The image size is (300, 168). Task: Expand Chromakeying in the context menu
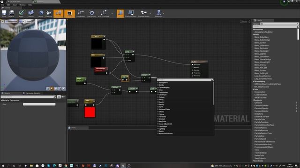coord(164,87)
